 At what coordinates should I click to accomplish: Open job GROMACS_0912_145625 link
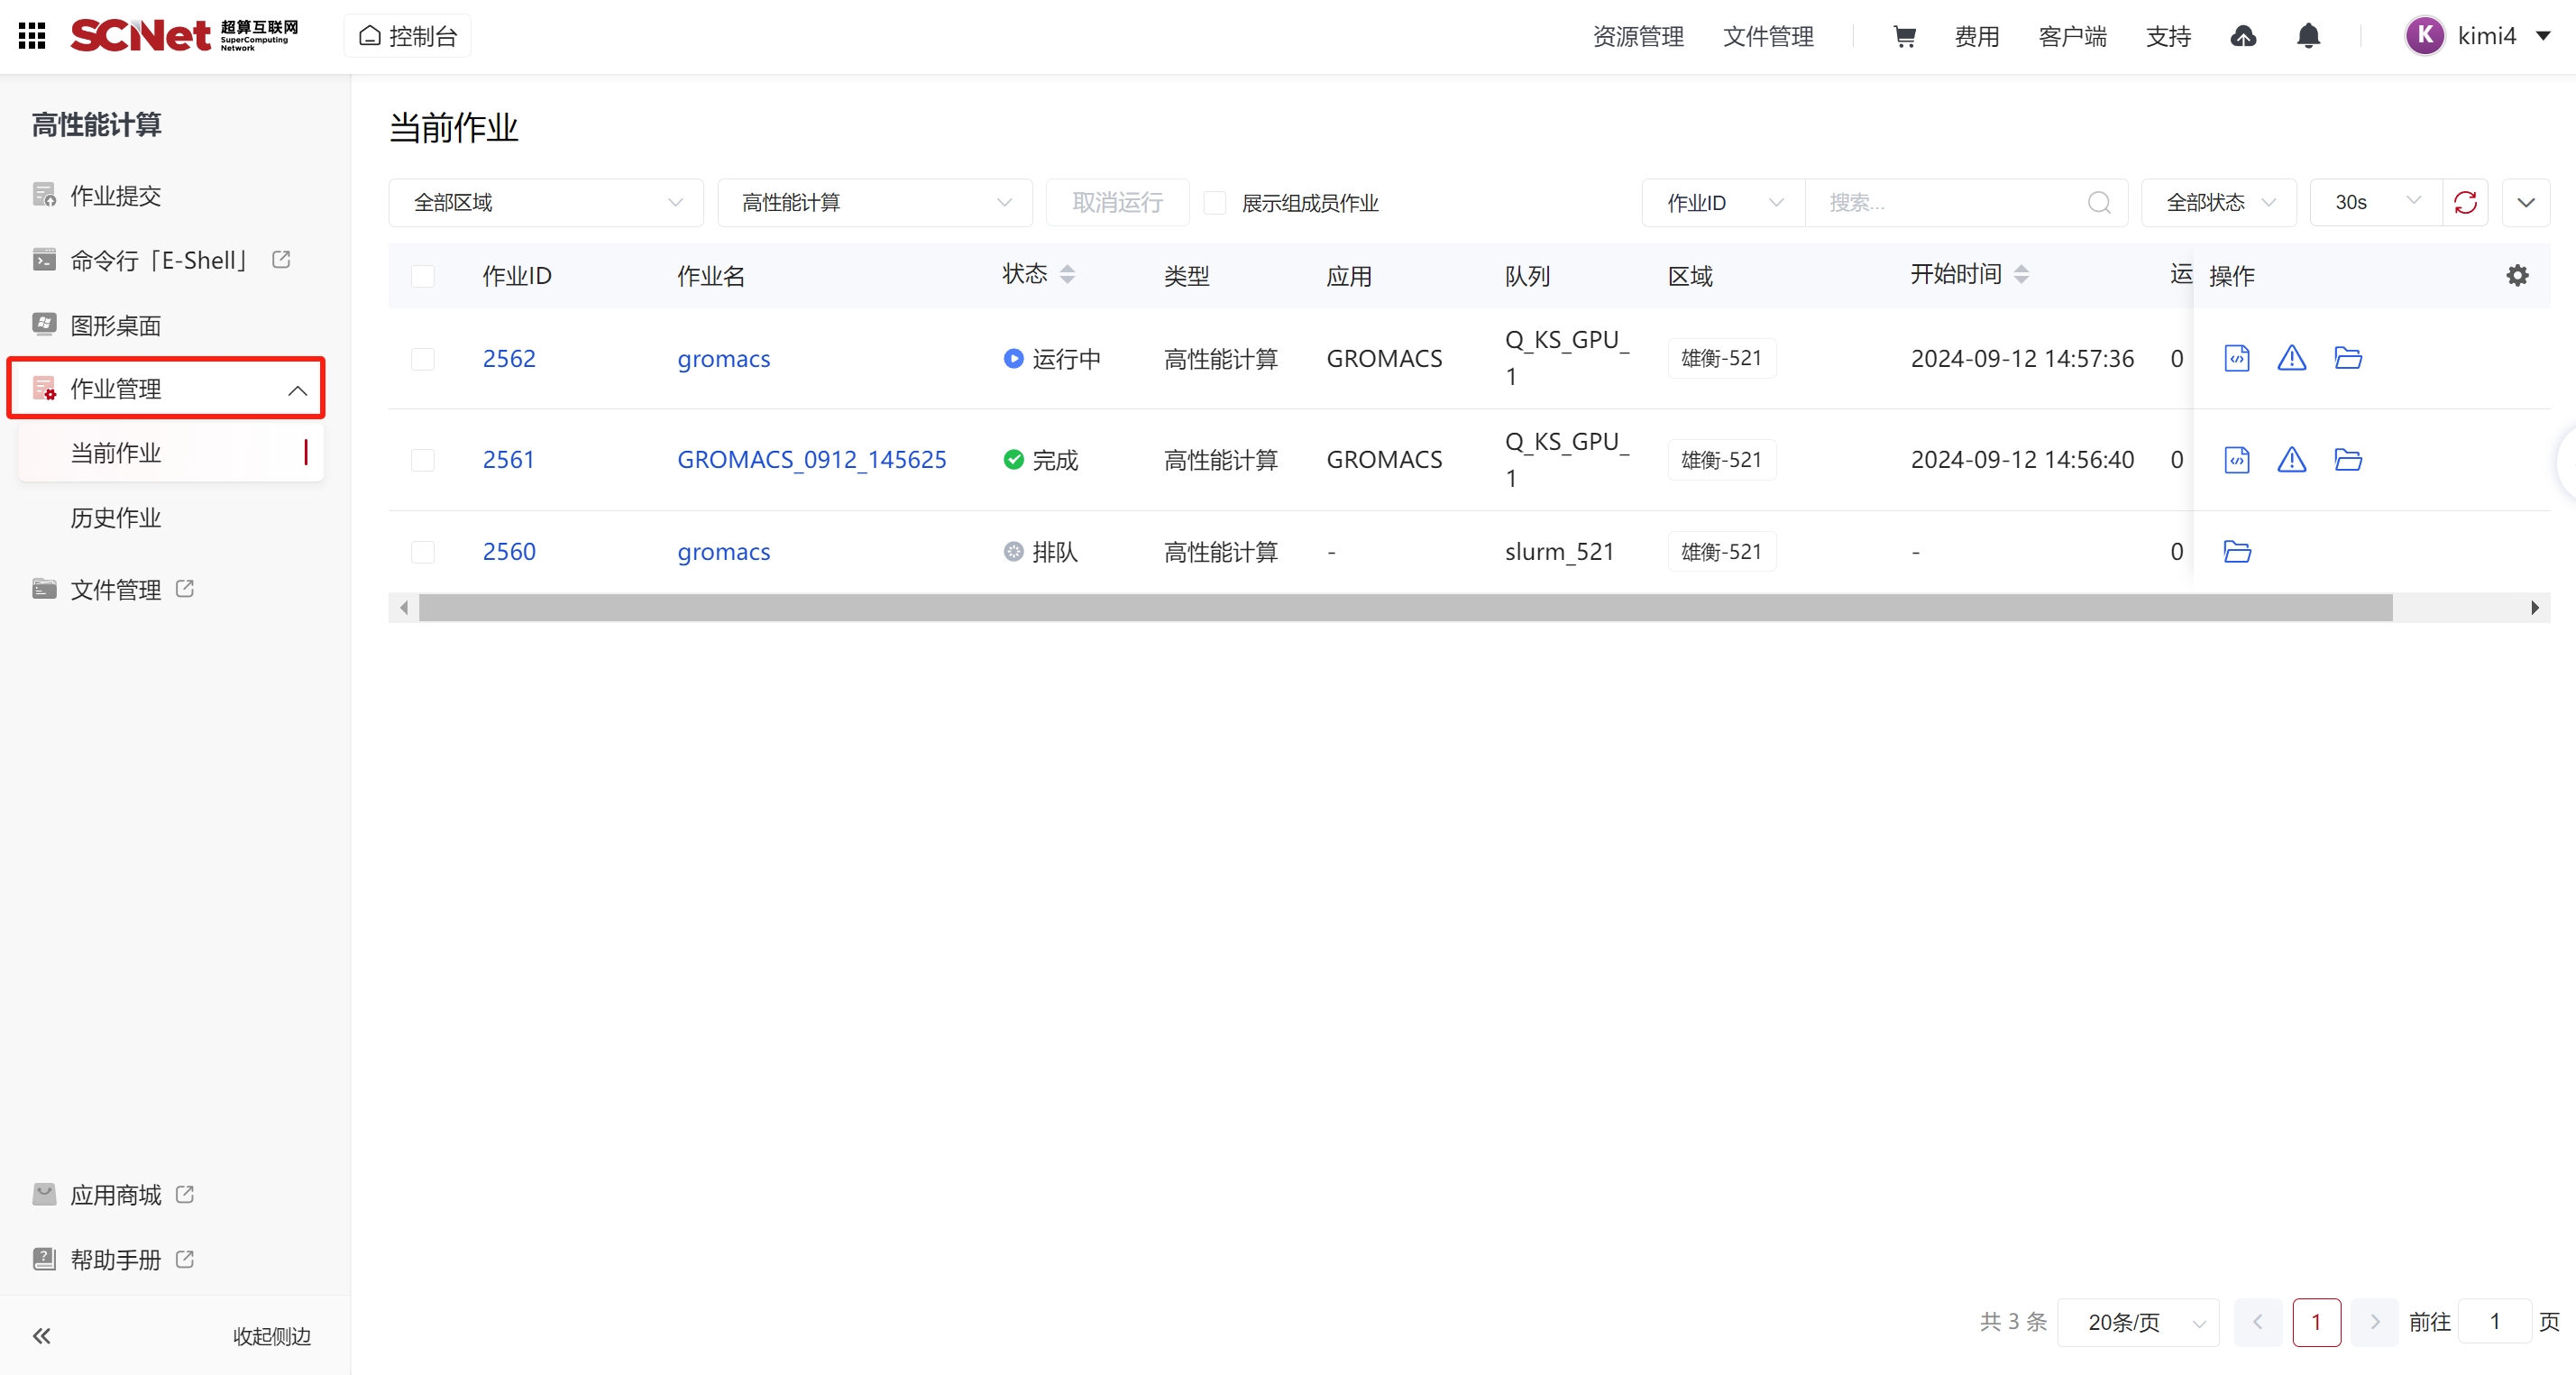811,460
